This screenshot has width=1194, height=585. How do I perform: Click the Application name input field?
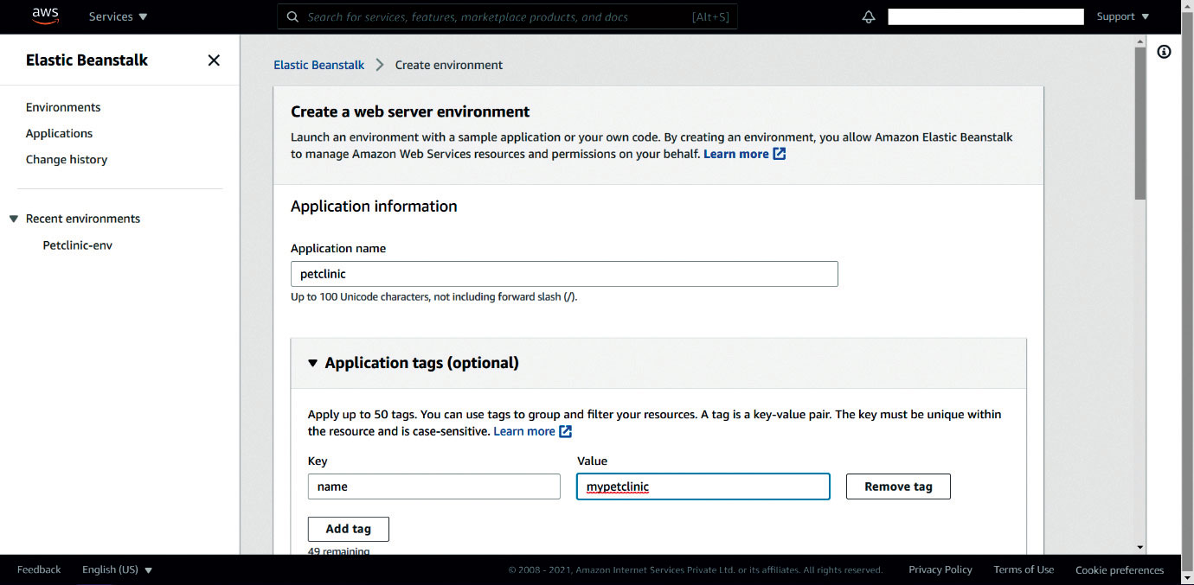pos(564,274)
